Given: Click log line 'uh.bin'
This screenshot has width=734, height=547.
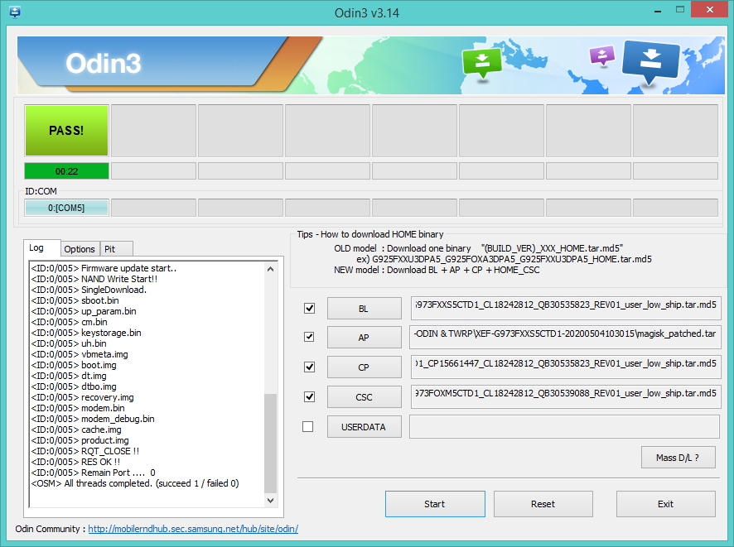Looking at the screenshot, I should click(68, 343).
